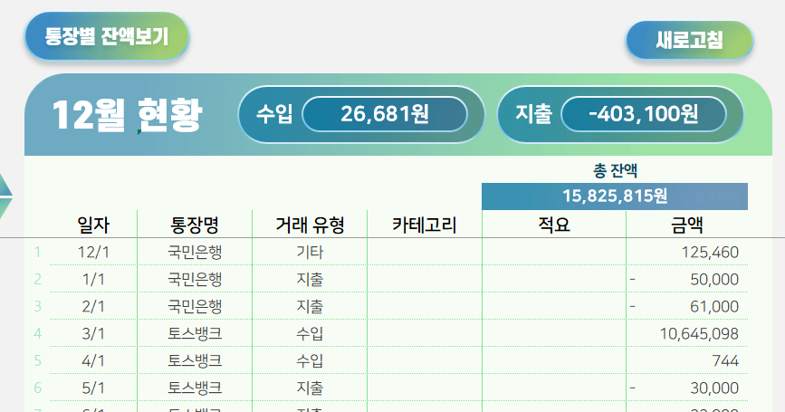785x412 pixels.
Task: Select the 적요 column header
Action: pos(554,225)
